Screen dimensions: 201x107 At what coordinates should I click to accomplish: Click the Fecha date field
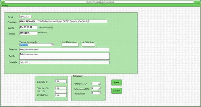[x=25, y=17]
